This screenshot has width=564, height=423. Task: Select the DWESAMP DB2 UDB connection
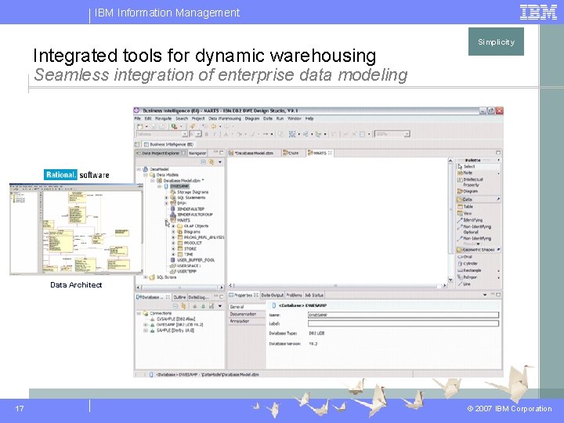176,324
